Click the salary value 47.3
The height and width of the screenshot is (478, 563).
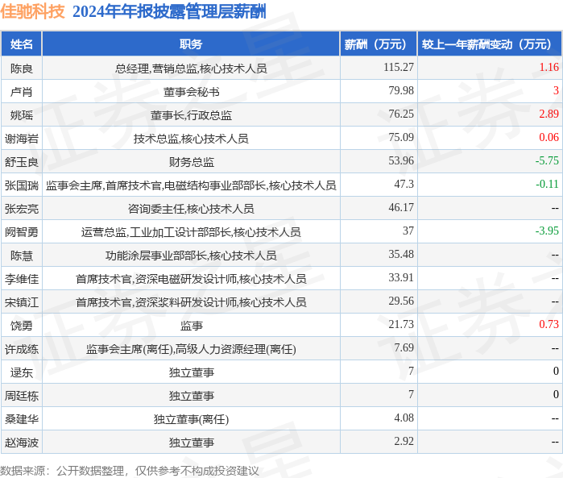(404, 184)
